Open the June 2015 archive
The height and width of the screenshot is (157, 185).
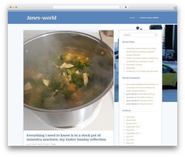[x=130, y=140]
